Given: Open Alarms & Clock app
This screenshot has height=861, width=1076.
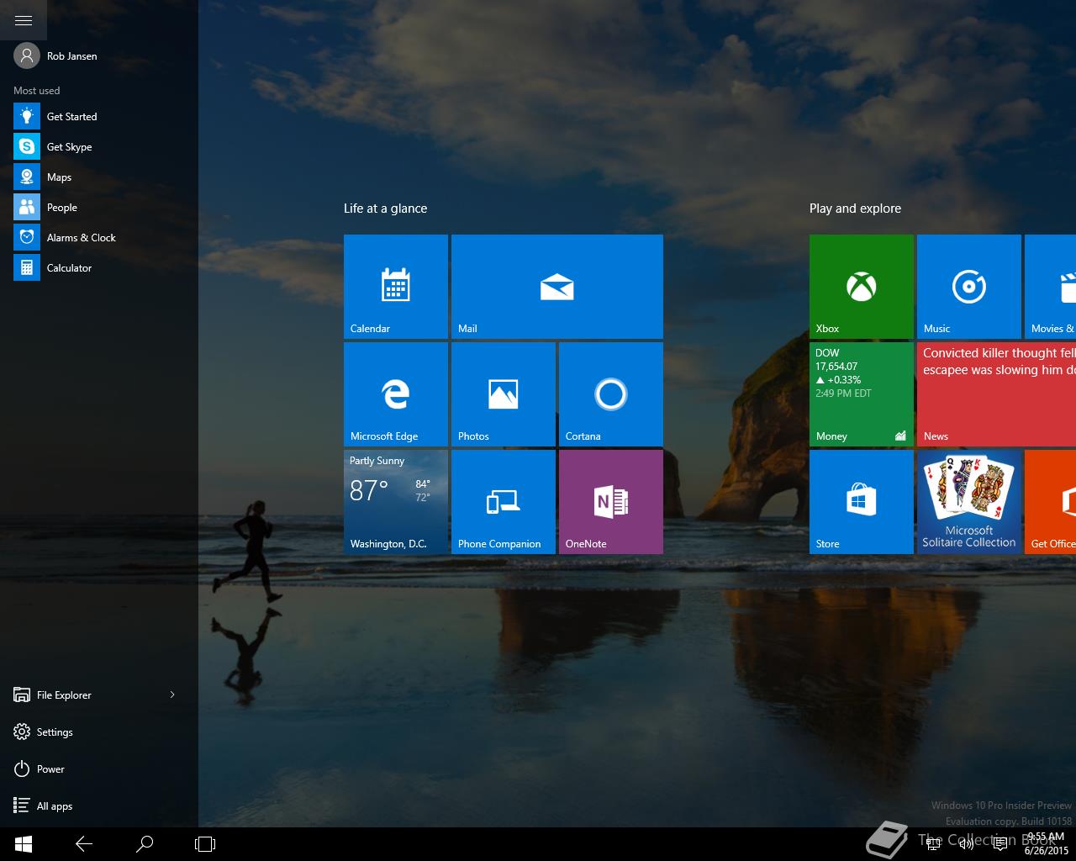Looking at the screenshot, I should (99, 238).
